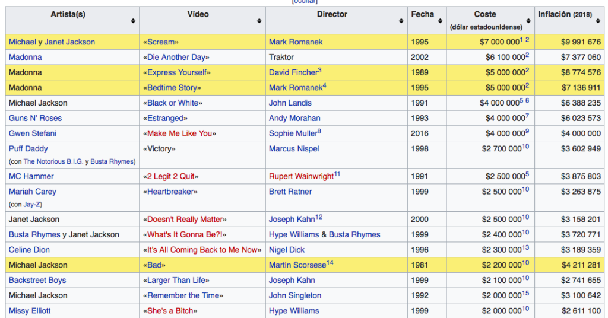
Task: Open the «Bad» video link
Action: 154,265
